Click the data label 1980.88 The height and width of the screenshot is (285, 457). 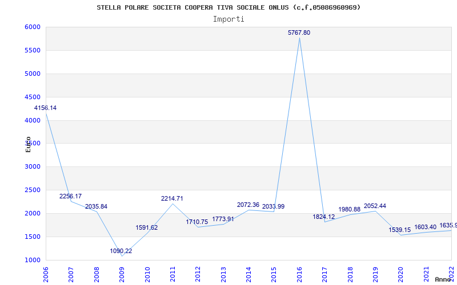point(350,209)
